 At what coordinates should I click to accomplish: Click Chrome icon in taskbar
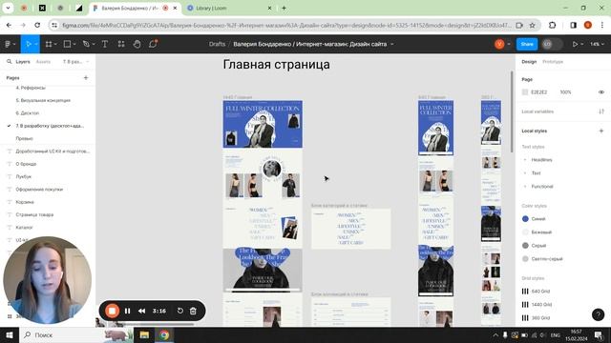point(164,334)
